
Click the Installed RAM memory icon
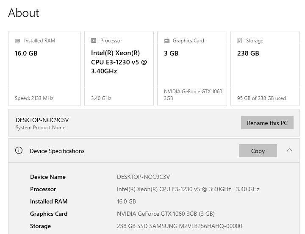click(x=17, y=41)
